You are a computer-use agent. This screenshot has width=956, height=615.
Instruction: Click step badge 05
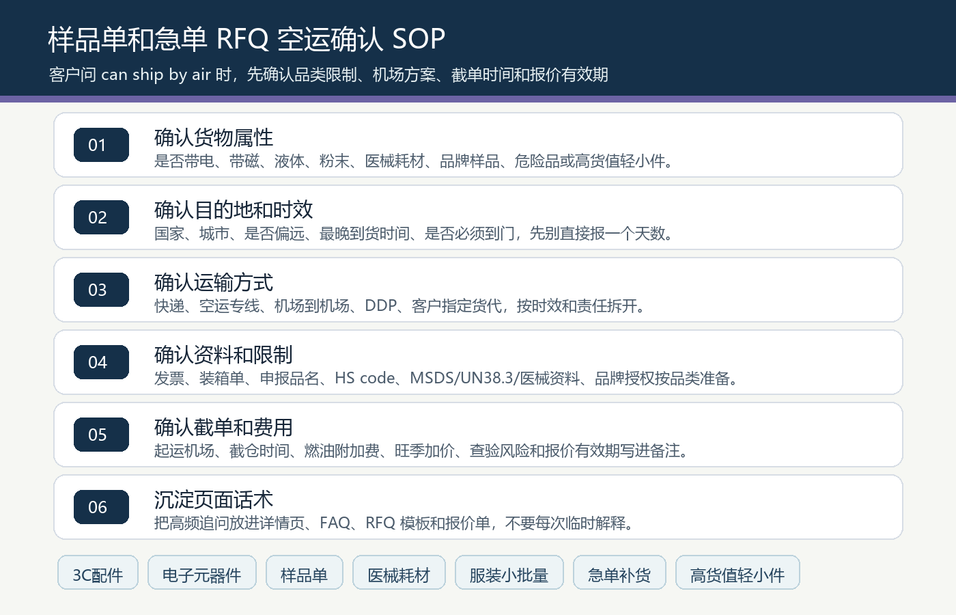[101, 435]
